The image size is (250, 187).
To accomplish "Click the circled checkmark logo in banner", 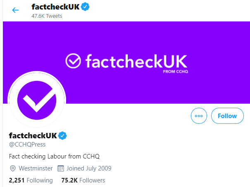I will [x=73, y=61].
